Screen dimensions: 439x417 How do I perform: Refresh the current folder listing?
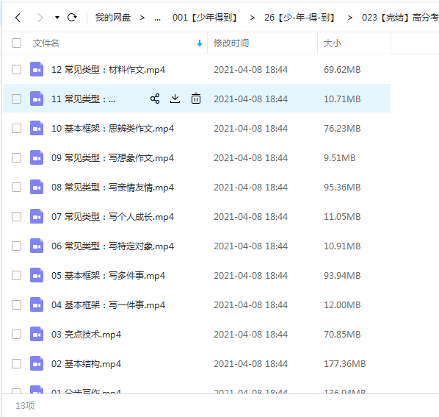[x=72, y=18]
